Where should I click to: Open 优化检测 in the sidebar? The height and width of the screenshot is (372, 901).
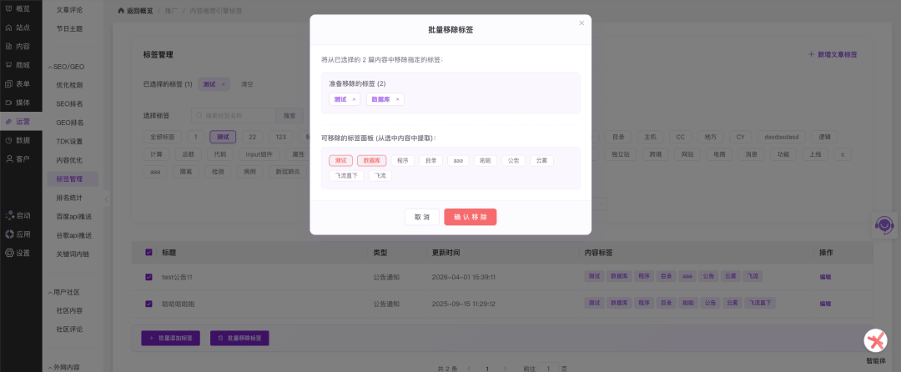click(x=69, y=85)
